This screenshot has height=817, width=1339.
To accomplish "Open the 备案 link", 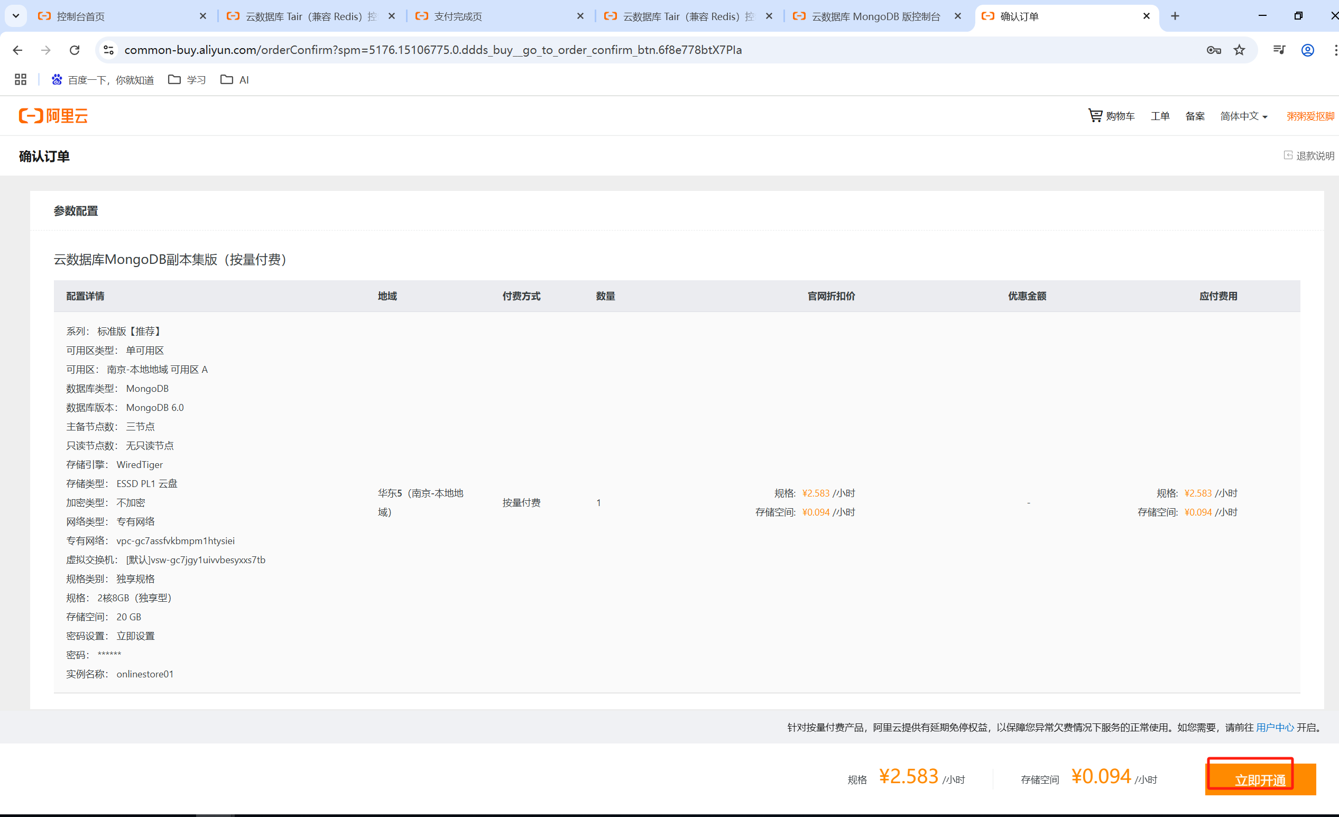I will 1195,116.
